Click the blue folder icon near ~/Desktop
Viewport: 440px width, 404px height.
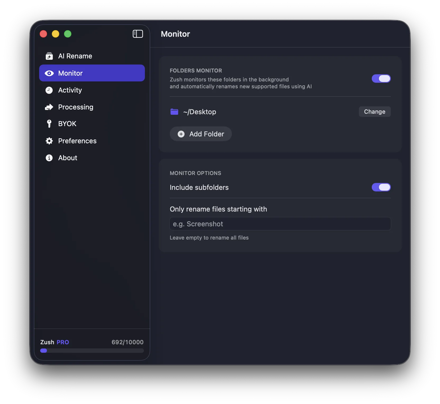click(174, 112)
